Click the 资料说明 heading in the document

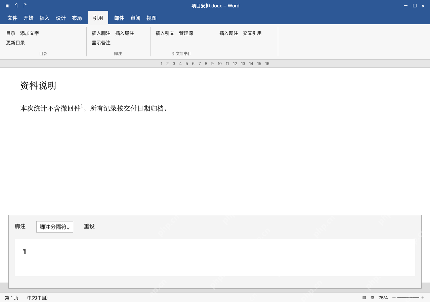pos(38,86)
